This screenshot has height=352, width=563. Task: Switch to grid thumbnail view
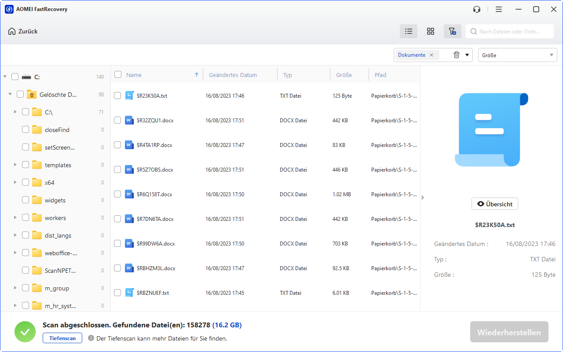(x=431, y=31)
